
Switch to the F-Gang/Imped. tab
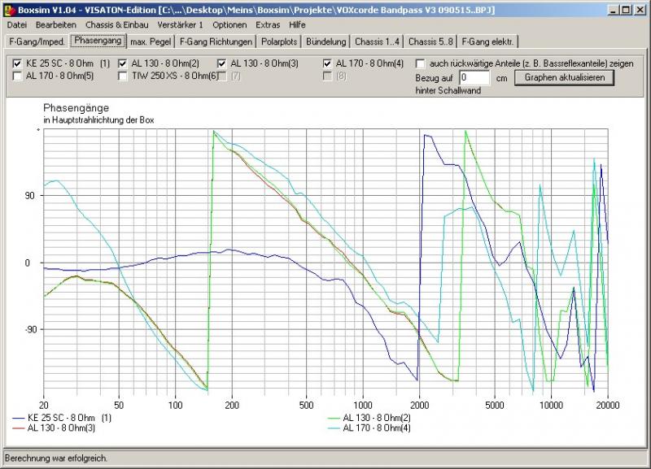coord(36,41)
